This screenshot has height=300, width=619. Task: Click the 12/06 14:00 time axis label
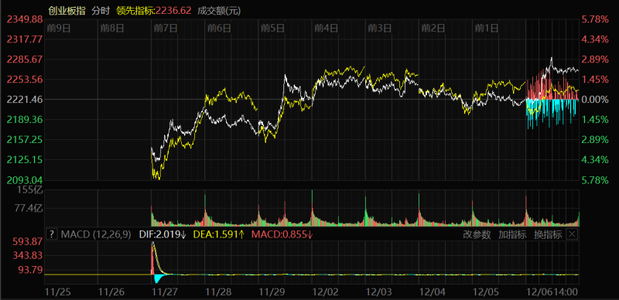[x=552, y=292]
